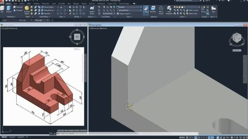Toggle 2D object snap in status bar
248x139 pixels.
coord(212,137)
